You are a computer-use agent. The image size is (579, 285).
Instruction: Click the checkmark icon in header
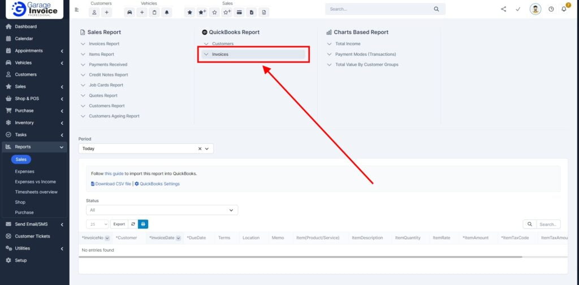pyautogui.click(x=518, y=9)
